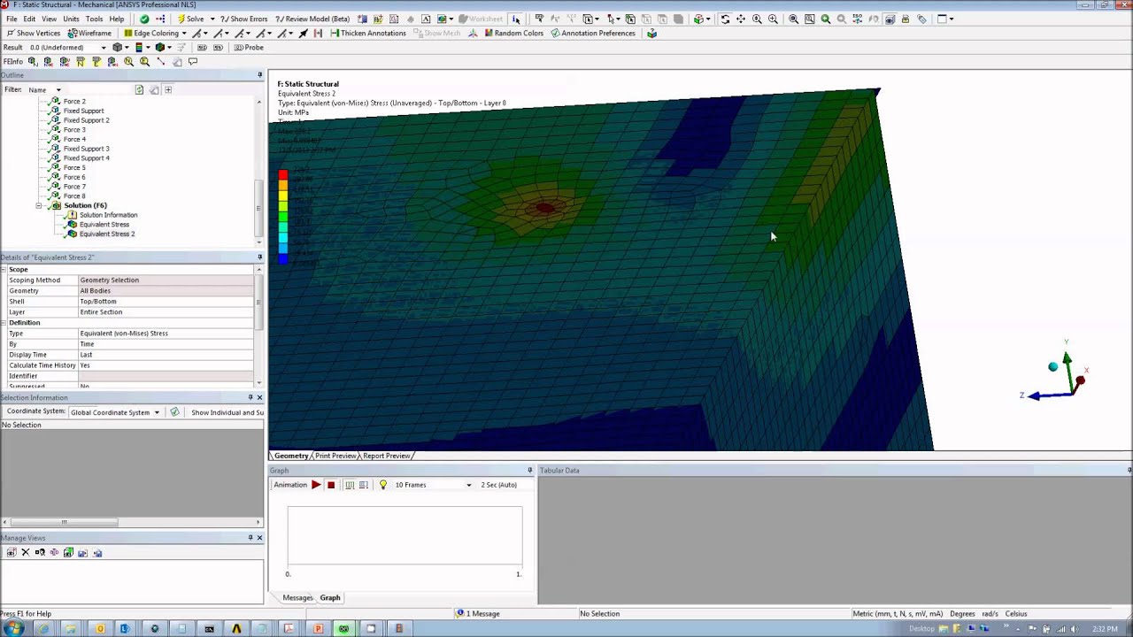Click the create view icon in Manage Views
The width and height of the screenshot is (1133, 637).
pyautogui.click(x=11, y=553)
